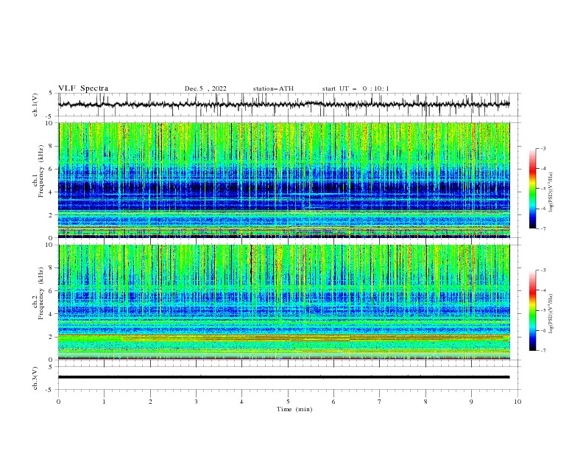Click the "start UT = 0 :10: 1" text
583x451 pixels.
(356, 88)
